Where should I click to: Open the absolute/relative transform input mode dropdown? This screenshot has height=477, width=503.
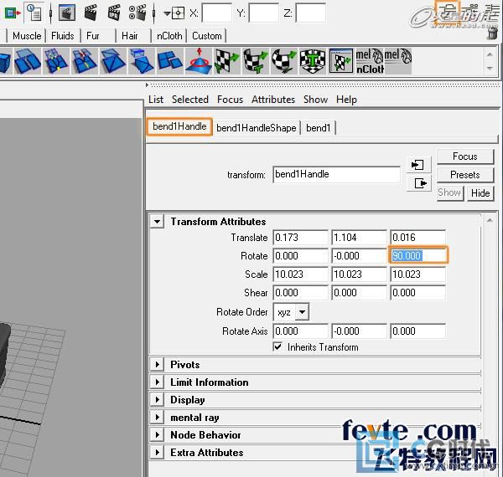coord(174,13)
